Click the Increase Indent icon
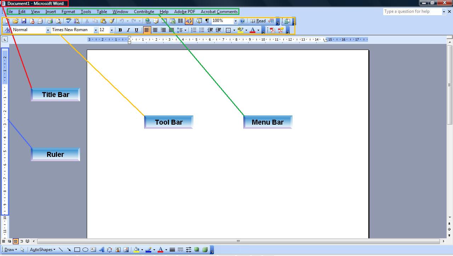The height and width of the screenshot is (256, 453). click(219, 30)
